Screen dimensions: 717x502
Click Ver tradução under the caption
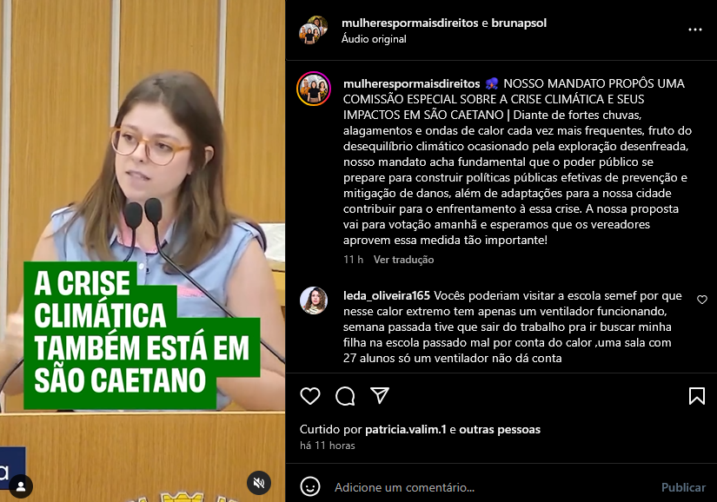pos(404,260)
